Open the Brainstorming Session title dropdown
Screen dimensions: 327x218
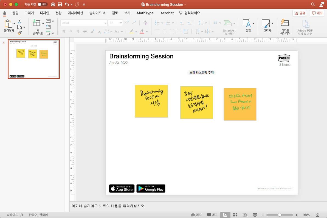click(x=185, y=4)
